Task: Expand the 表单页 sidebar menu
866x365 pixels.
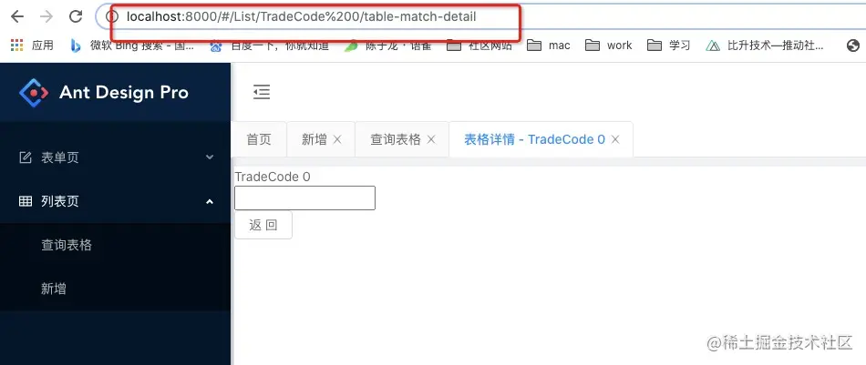Action: click(x=116, y=157)
